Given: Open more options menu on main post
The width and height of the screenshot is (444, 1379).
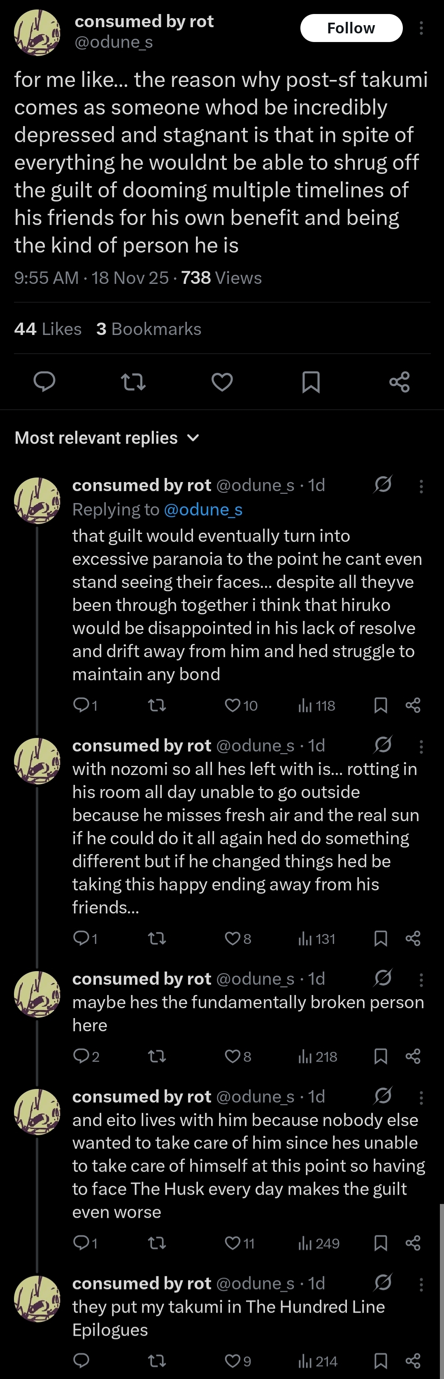Looking at the screenshot, I should pyautogui.click(x=421, y=28).
